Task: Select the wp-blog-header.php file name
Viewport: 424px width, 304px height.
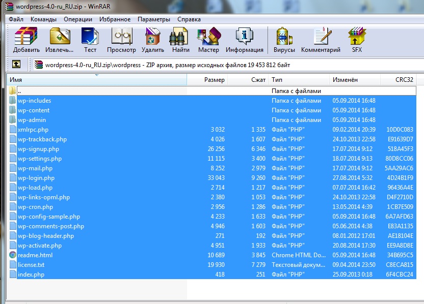Action: pyautogui.click(x=46, y=236)
